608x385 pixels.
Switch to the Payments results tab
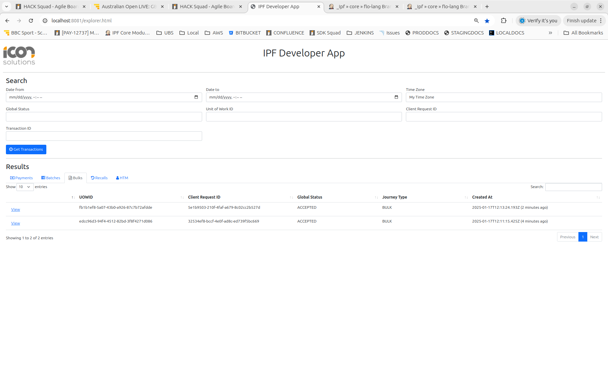[x=22, y=178]
